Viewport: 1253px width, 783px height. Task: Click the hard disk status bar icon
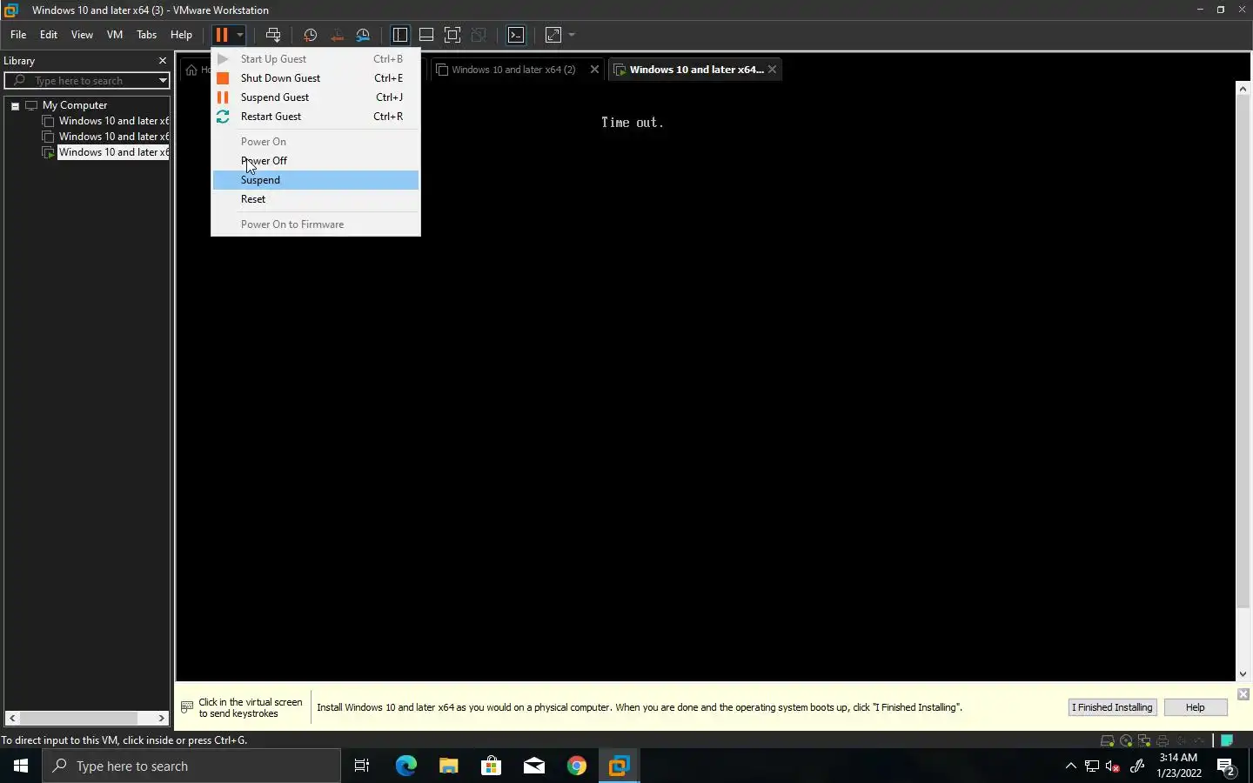click(x=1108, y=741)
